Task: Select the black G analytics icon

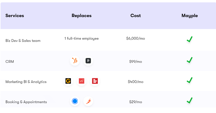Action: coord(68,81)
